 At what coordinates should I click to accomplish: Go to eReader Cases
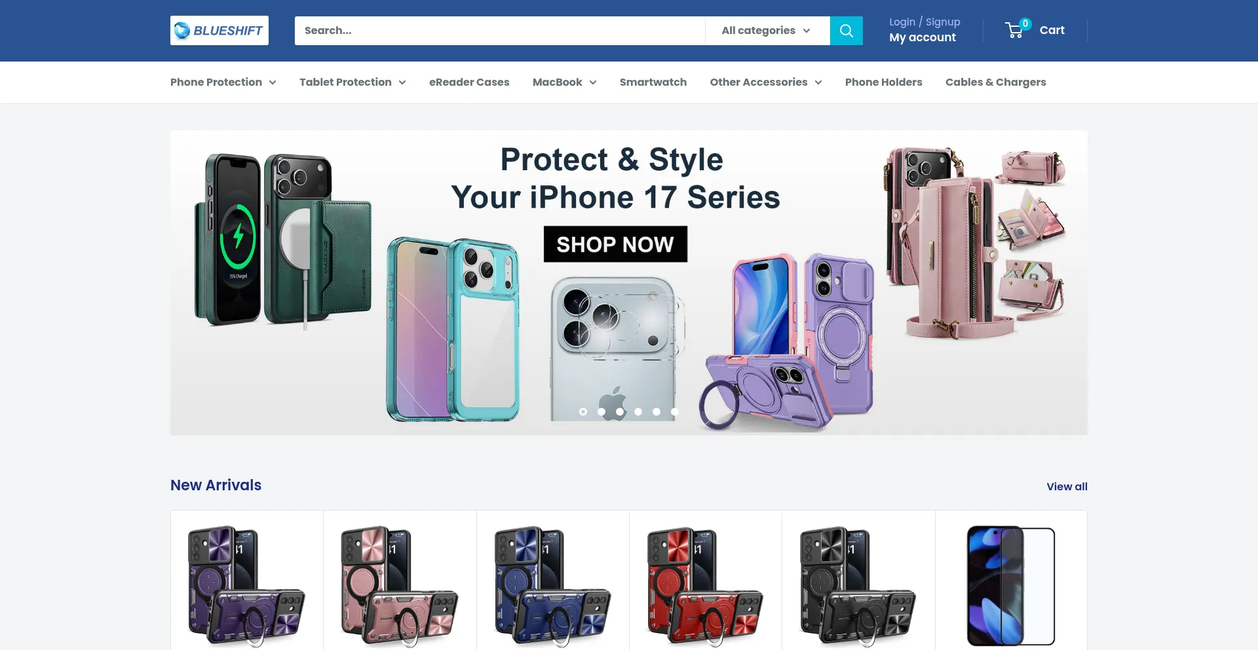pos(469,82)
